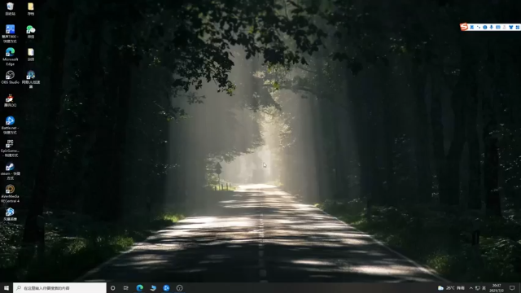Select the Steam desktop shortcut
The width and height of the screenshot is (521, 293).
point(10,171)
